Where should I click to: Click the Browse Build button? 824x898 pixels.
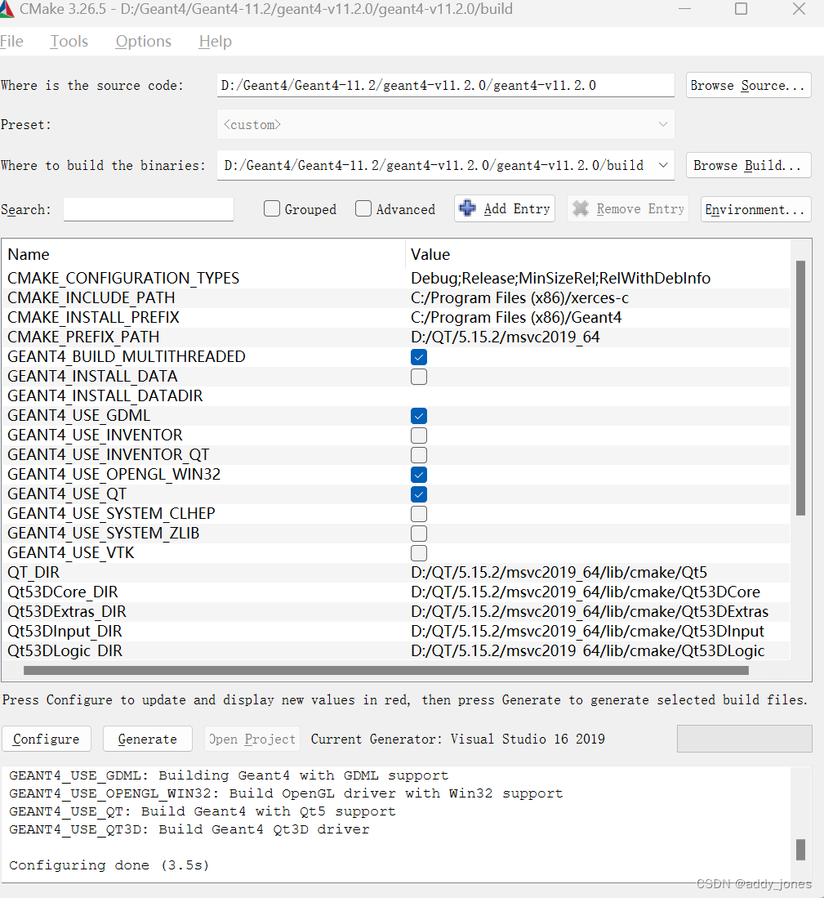[749, 165]
